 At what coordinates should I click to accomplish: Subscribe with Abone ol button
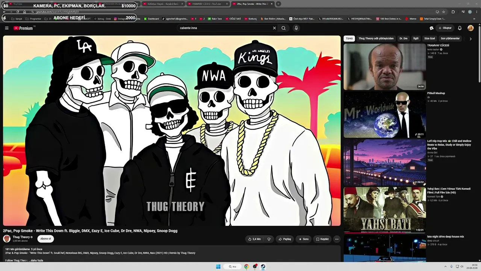pyautogui.click(x=45, y=239)
